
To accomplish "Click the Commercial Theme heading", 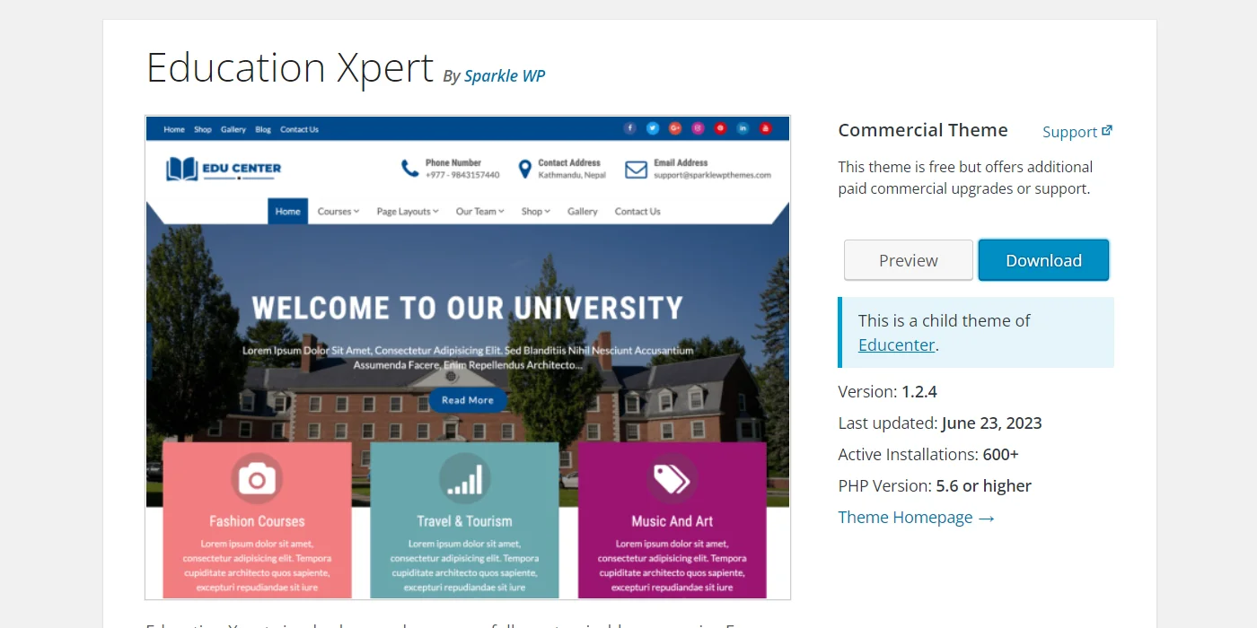I will [x=923, y=130].
